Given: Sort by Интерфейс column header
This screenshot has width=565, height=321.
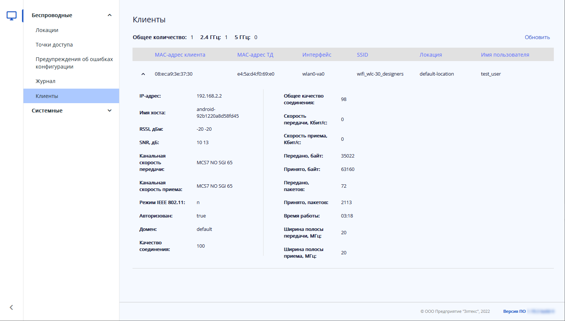Looking at the screenshot, I should (317, 55).
